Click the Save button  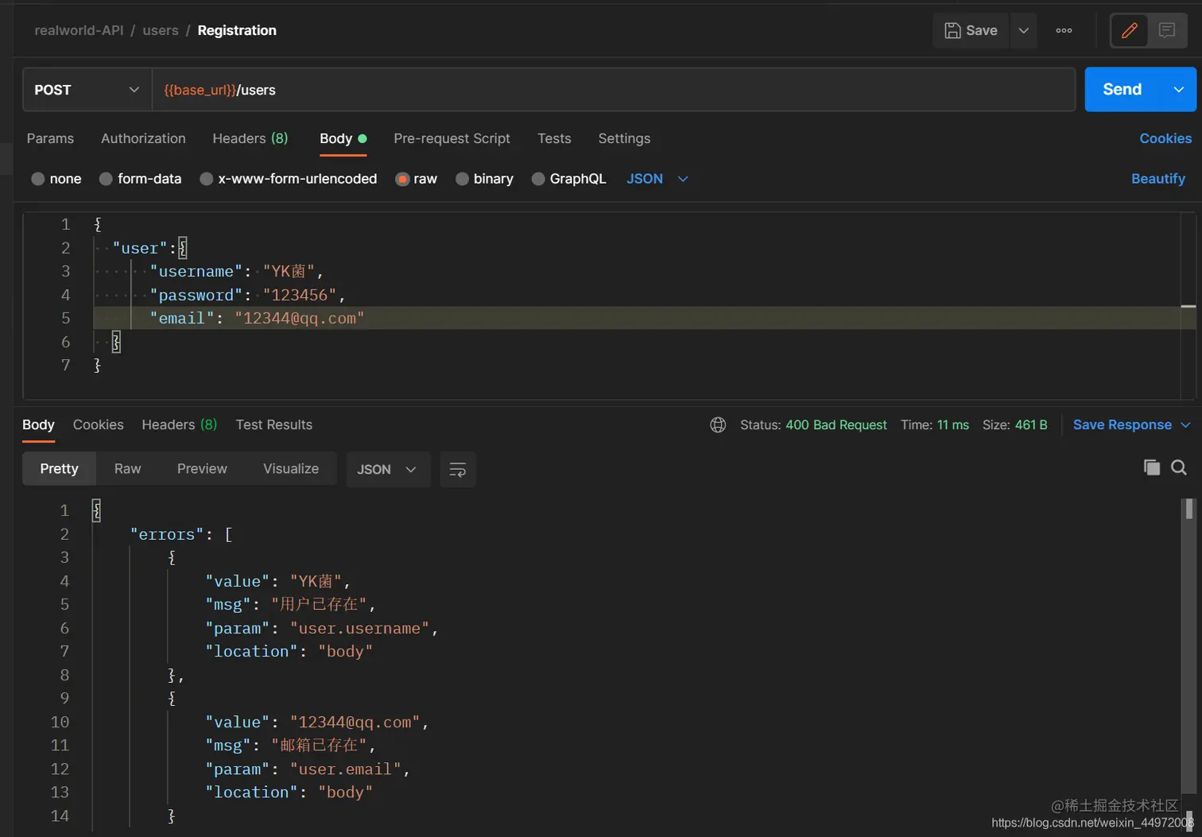click(x=971, y=30)
